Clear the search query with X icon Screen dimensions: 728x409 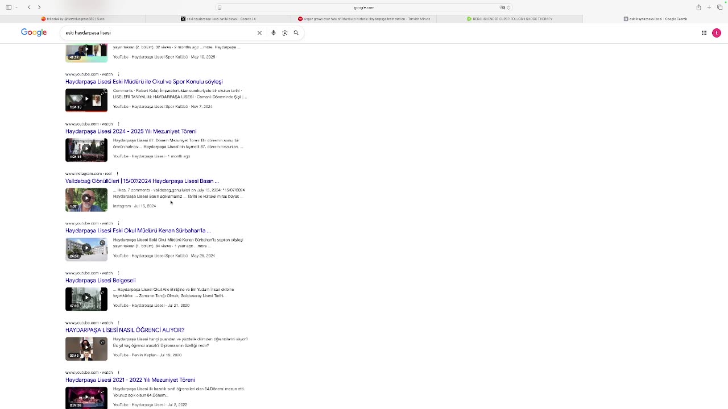coord(259,33)
